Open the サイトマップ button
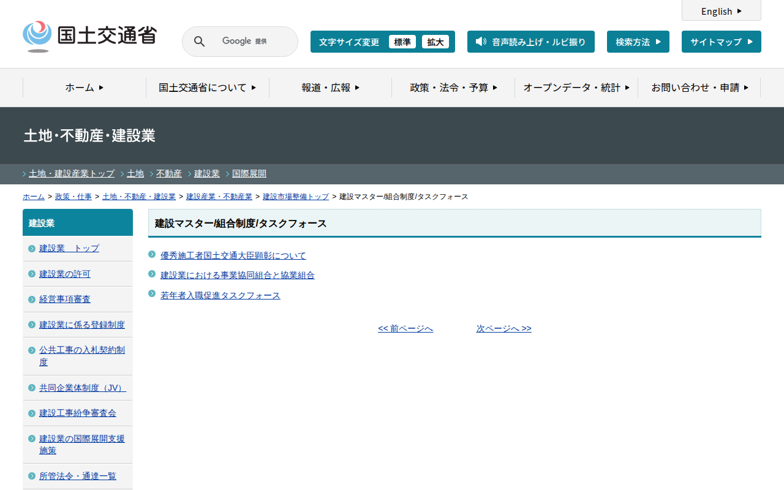This screenshot has height=490, width=784. (x=721, y=42)
